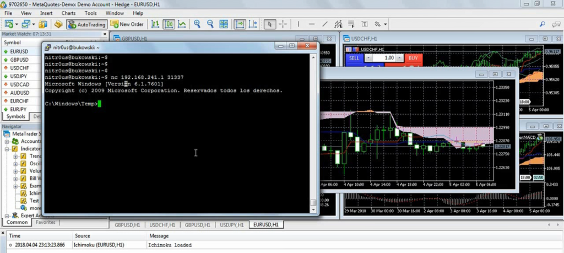Tile the chart windows

coord(224,24)
